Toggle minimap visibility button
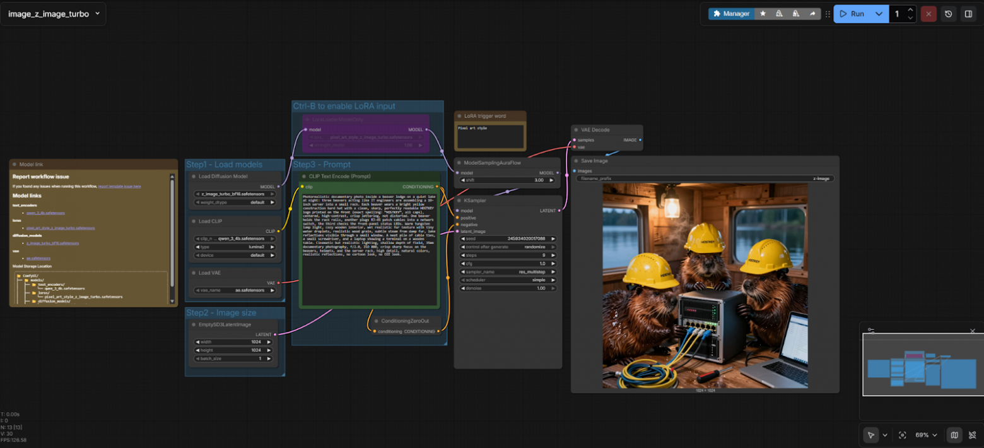984x448 pixels. 954,435
